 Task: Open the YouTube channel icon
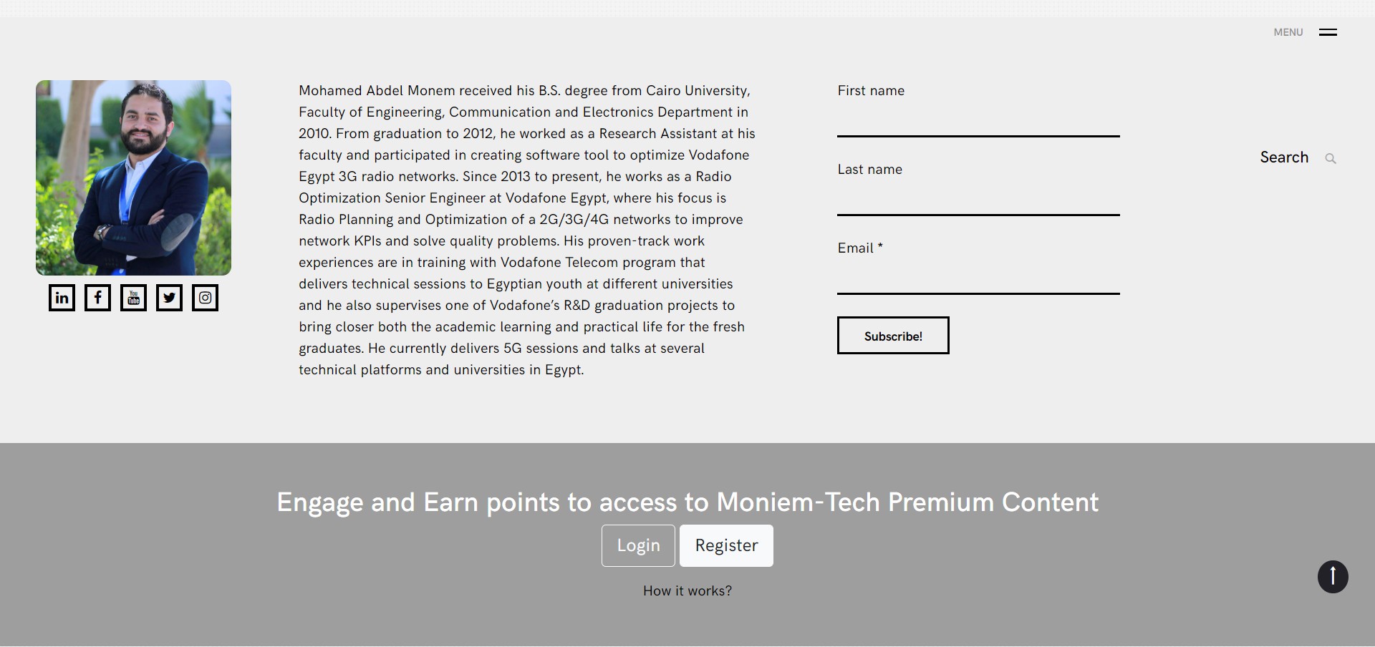[x=133, y=298]
